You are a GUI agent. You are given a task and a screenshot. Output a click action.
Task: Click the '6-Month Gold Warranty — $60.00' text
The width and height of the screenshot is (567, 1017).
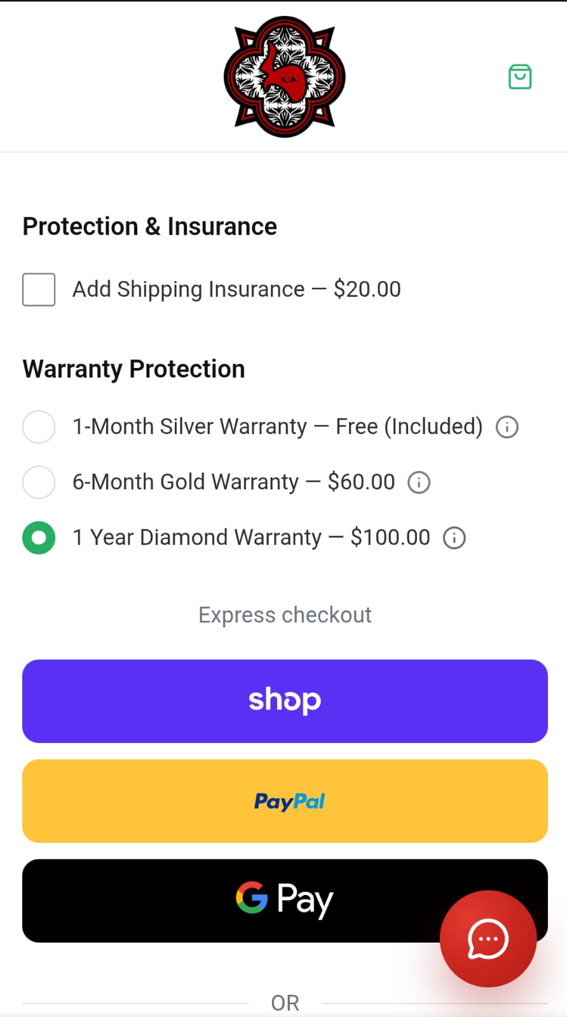[233, 482]
